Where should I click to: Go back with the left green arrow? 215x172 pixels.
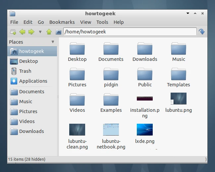(22, 32)
